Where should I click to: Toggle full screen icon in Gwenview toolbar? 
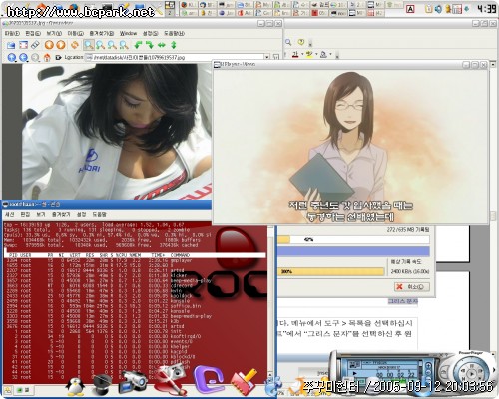click(23, 45)
